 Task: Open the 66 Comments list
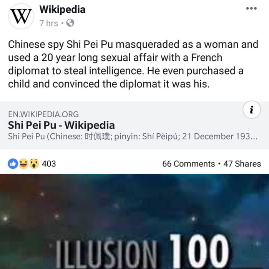[189, 164]
